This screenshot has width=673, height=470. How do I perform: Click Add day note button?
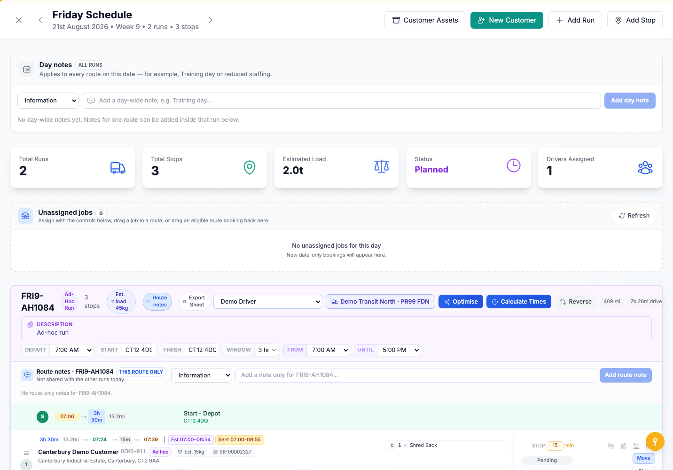pyautogui.click(x=630, y=101)
